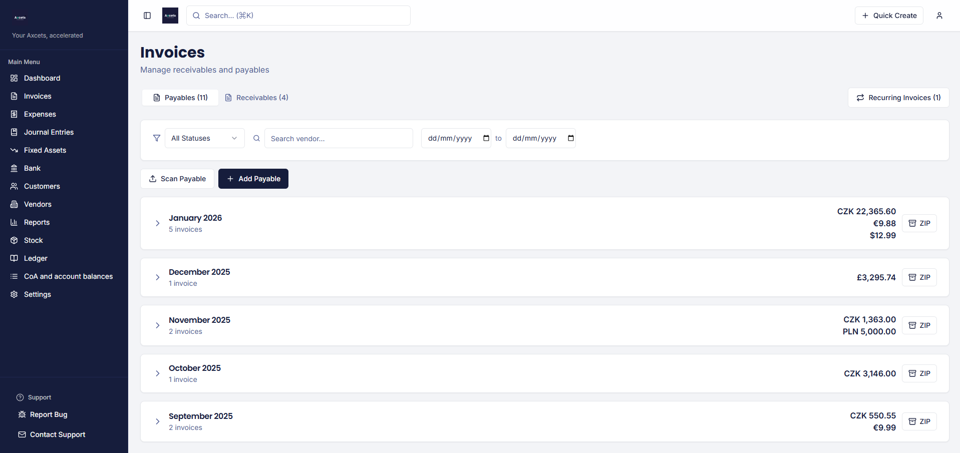Open calendar picker on end date field
The width and height of the screenshot is (960, 453).
(x=571, y=138)
